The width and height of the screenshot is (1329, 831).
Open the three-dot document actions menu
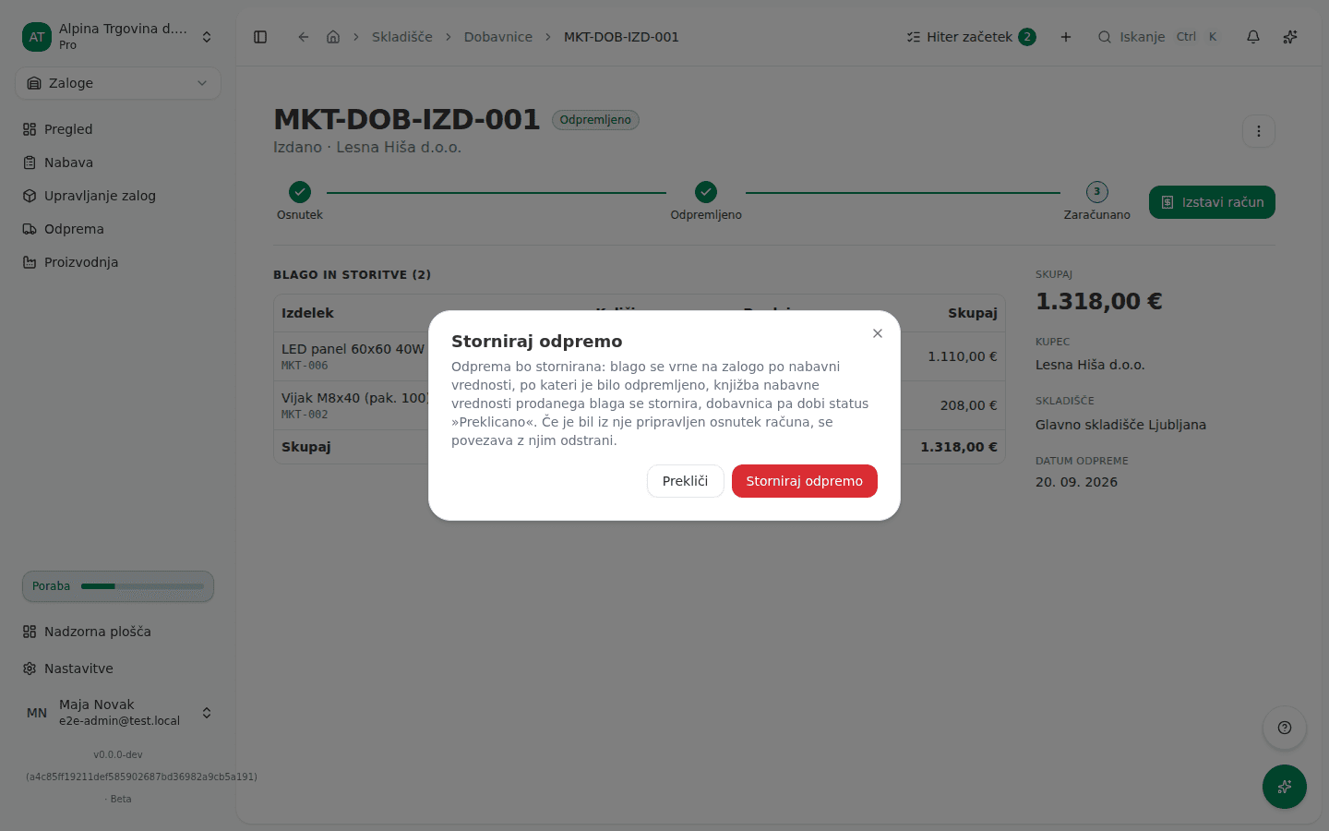coord(1259,131)
